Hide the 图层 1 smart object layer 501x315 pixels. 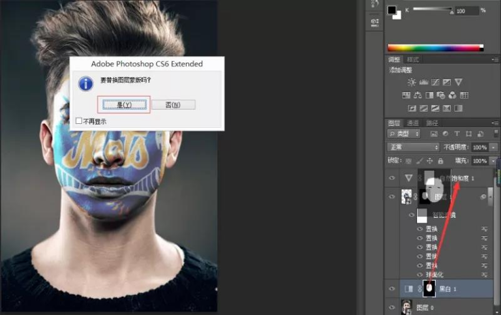[x=391, y=196]
